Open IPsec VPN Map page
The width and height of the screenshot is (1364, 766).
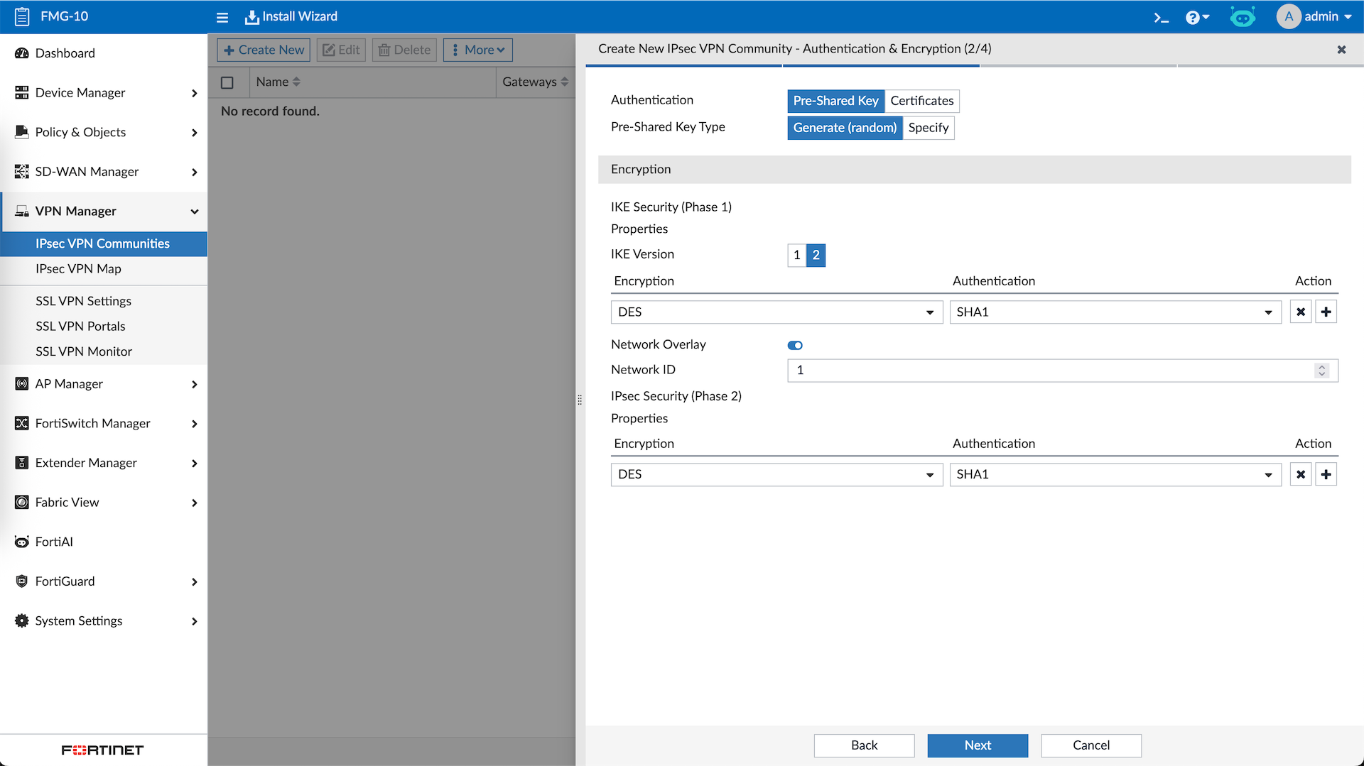[x=78, y=269]
